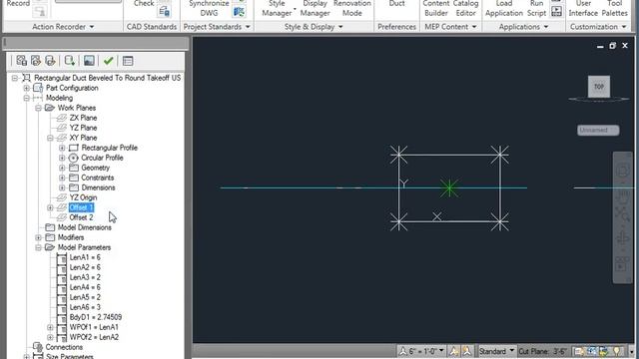Collapse the Model Parameters folder
The height and width of the screenshot is (359, 639).
click(38, 247)
